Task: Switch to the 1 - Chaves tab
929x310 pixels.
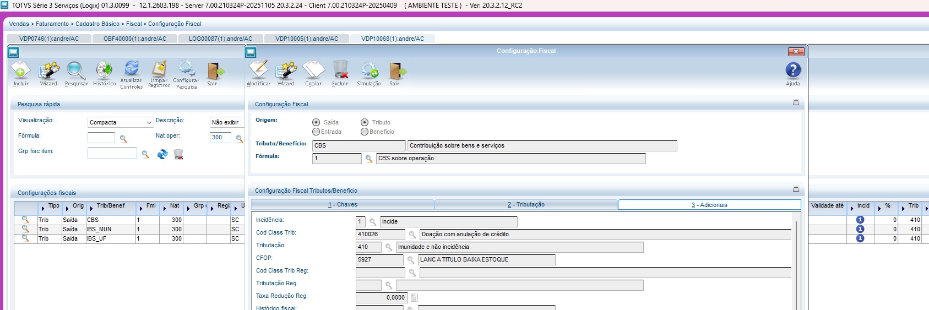Action: pos(343,204)
